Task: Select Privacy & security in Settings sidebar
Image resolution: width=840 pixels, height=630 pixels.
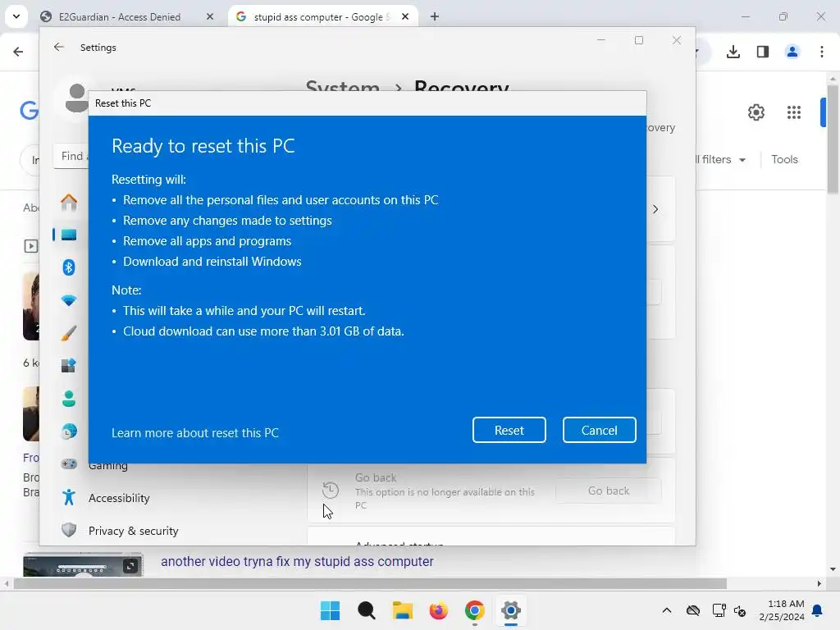Action: pos(134,531)
